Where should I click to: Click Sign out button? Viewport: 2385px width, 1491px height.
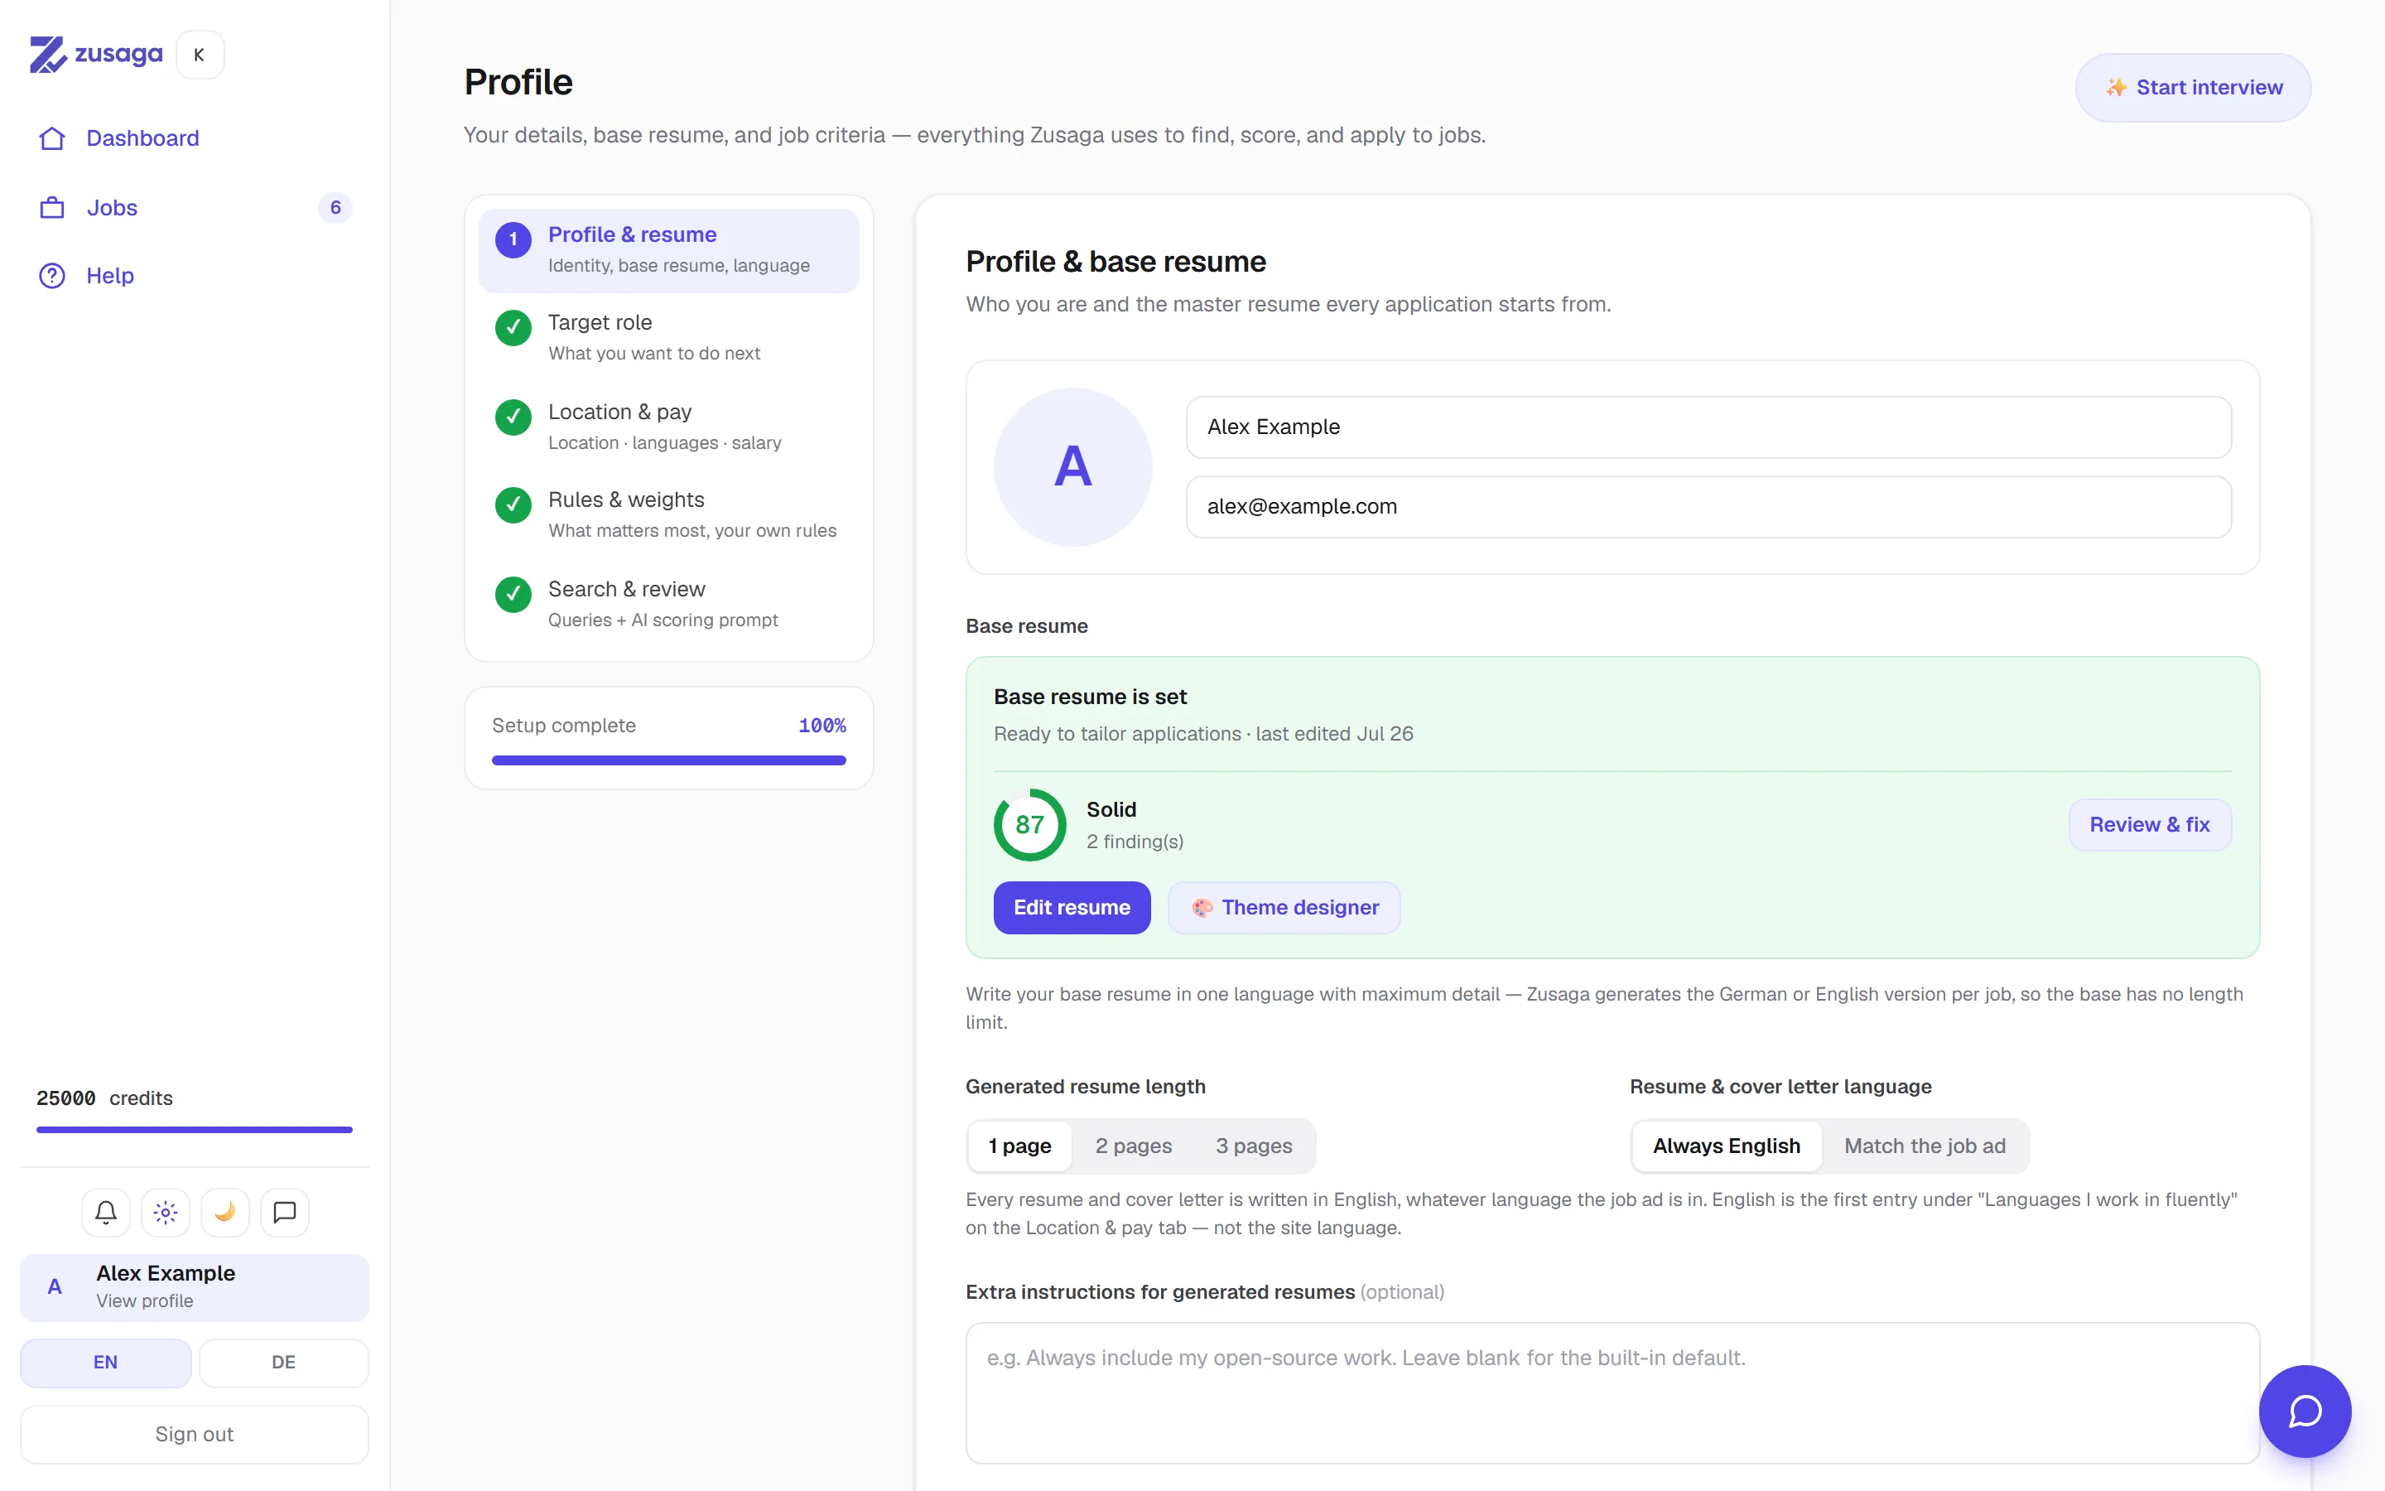194,1435
